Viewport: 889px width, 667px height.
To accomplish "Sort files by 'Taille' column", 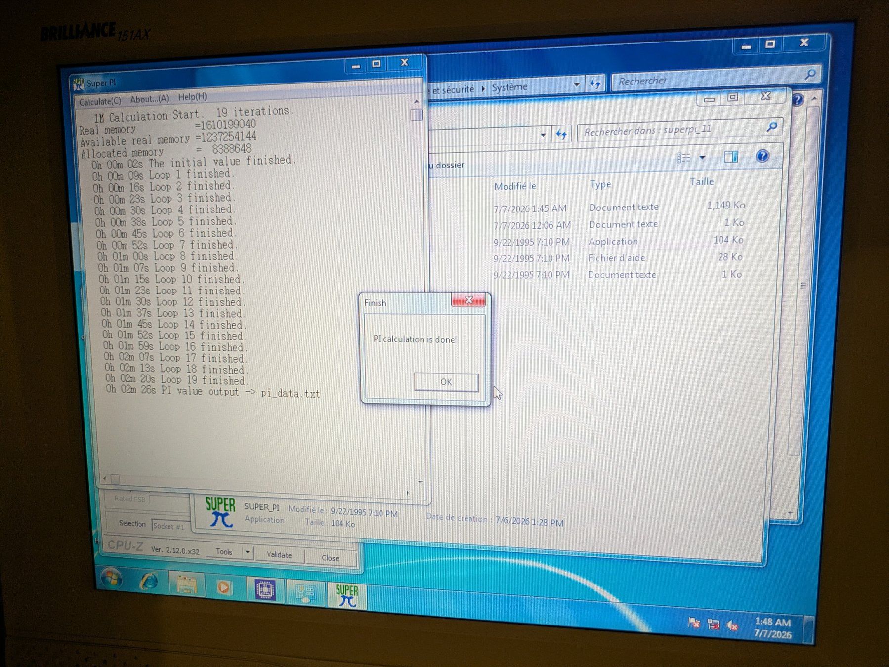I will pyautogui.click(x=702, y=182).
